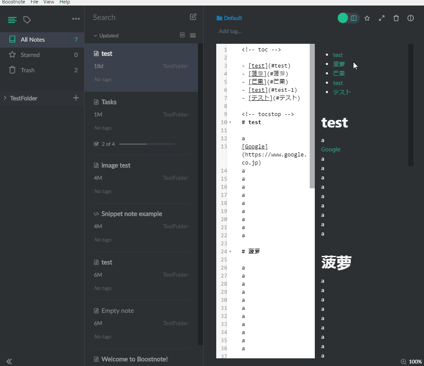The height and width of the screenshot is (366, 424).
Task: Select All Notes in sidebar
Action: click(42, 40)
